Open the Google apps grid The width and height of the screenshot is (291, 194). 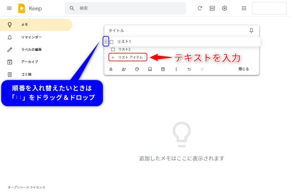click(x=244, y=8)
